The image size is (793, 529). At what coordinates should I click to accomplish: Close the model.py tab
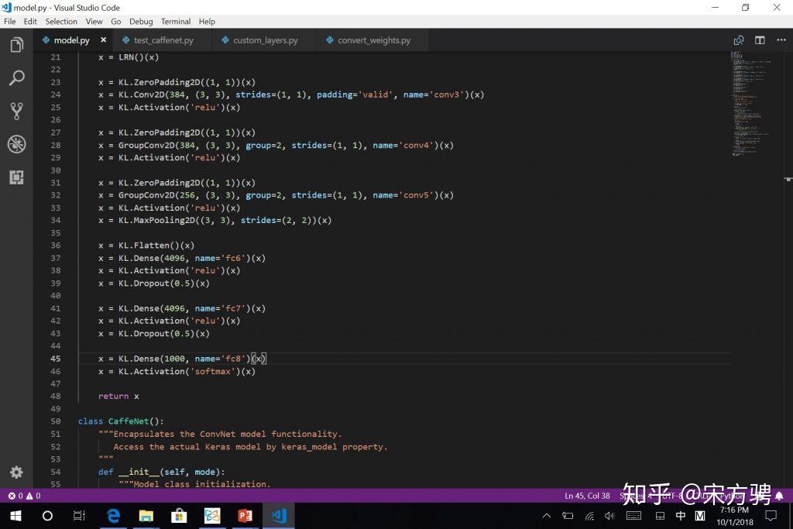[103, 40]
